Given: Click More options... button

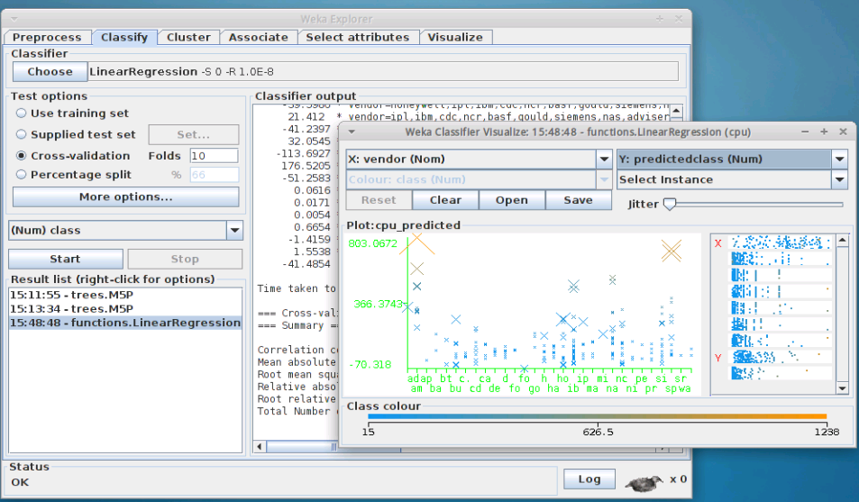Looking at the screenshot, I should [x=125, y=196].
